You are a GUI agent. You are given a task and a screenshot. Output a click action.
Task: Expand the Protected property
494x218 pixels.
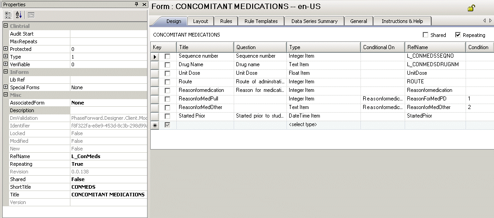5,49
